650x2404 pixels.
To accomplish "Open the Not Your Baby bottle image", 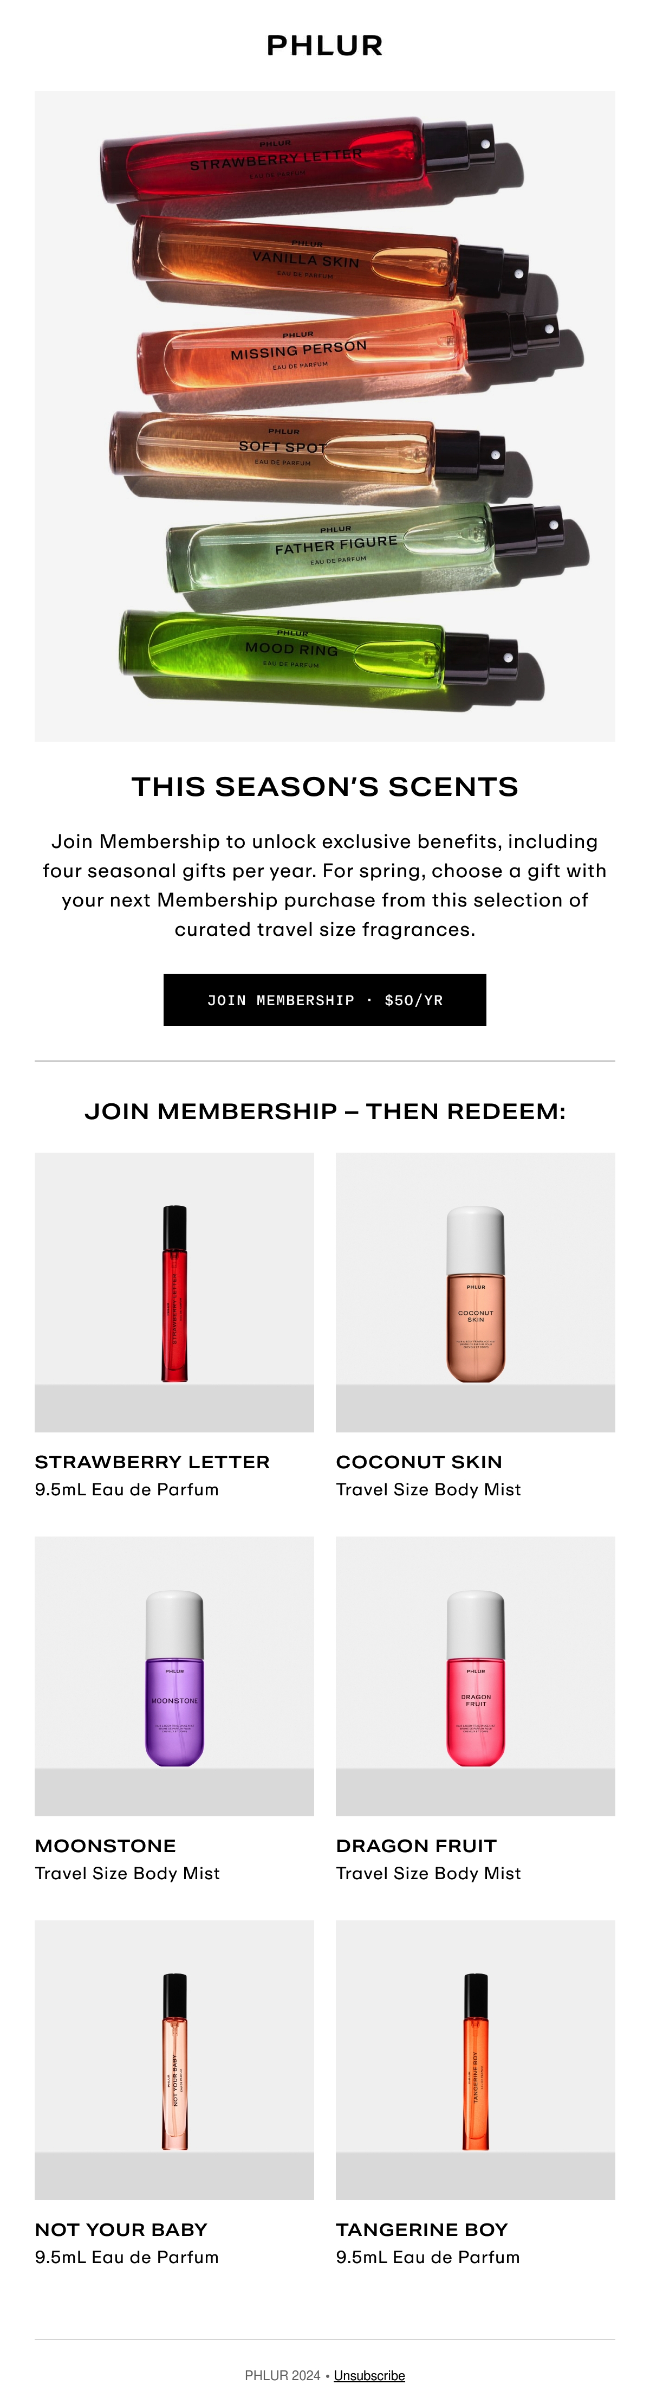I will (174, 2060).
